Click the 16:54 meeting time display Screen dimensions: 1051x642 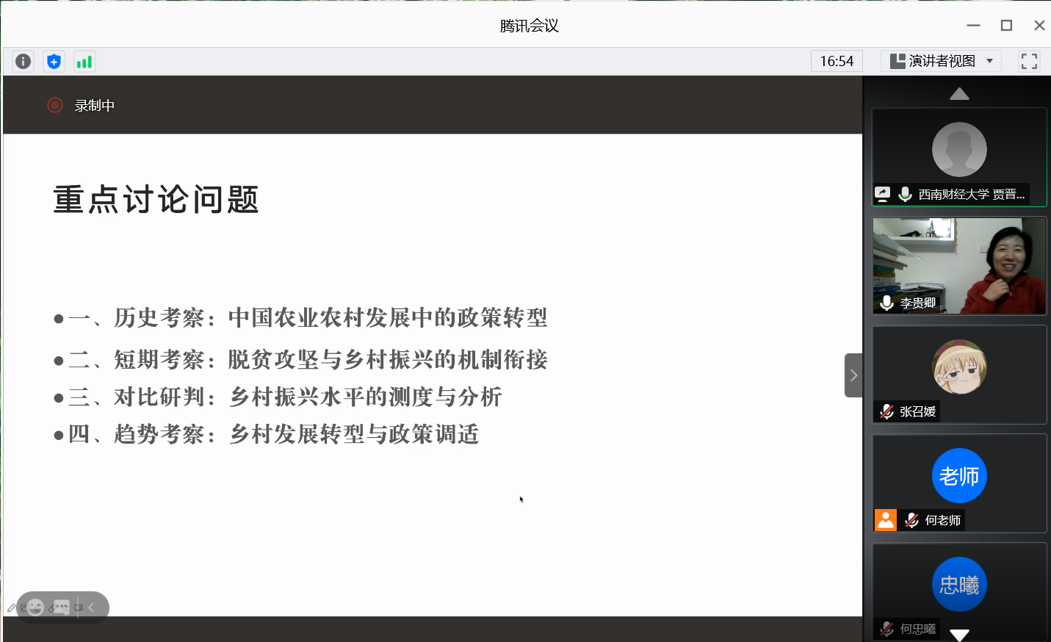click(837, 62)
